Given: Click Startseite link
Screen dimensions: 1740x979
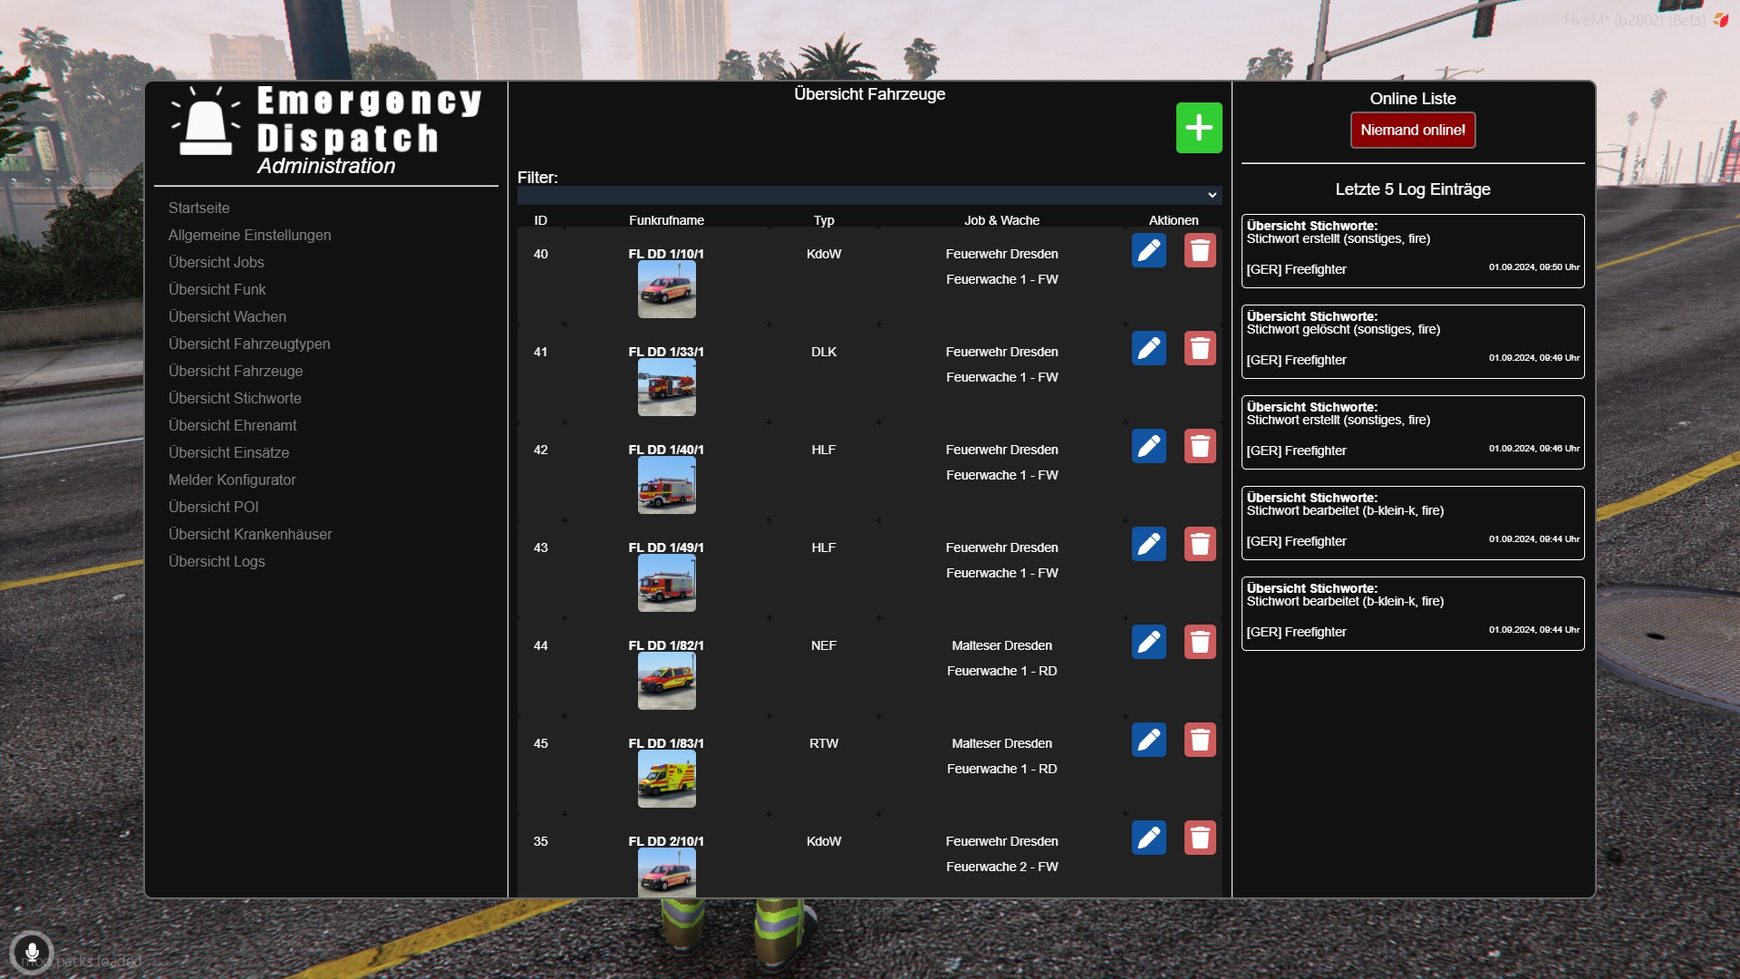Looking at the screenshot, I should coord(198,208).
